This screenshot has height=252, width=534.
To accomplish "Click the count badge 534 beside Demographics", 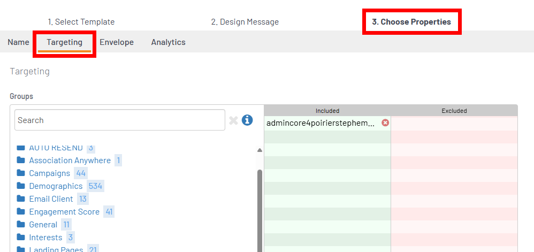I will 95,186.
